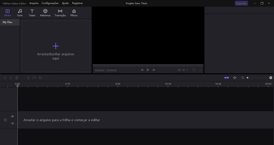Open the Adesivos stickers tab
The width and height of the screenshot is (274, 145).
(x=45, y=13)
